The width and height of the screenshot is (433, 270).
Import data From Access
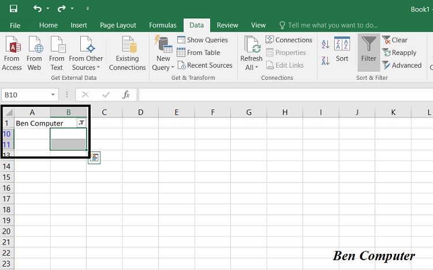pyautogui.click(x=12, y=53)
